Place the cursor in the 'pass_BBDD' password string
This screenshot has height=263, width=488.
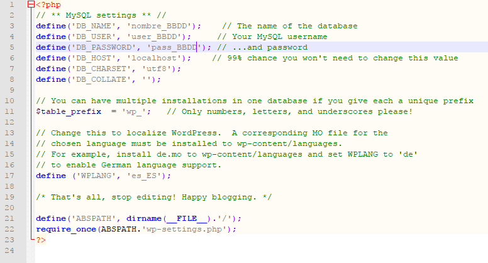[174, 47]
